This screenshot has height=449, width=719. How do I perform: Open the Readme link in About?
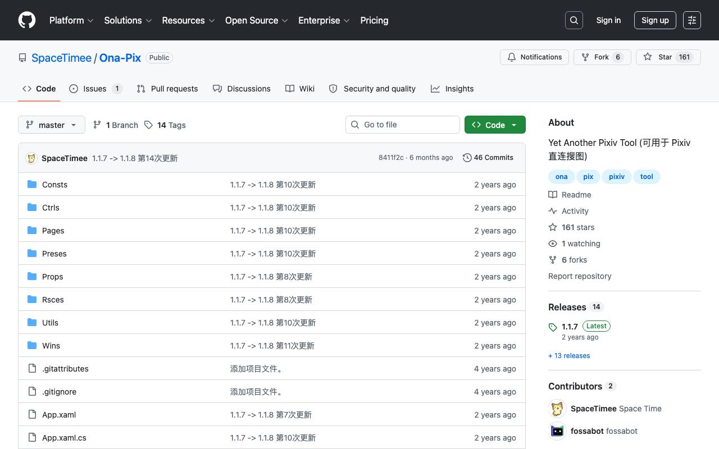570,195
